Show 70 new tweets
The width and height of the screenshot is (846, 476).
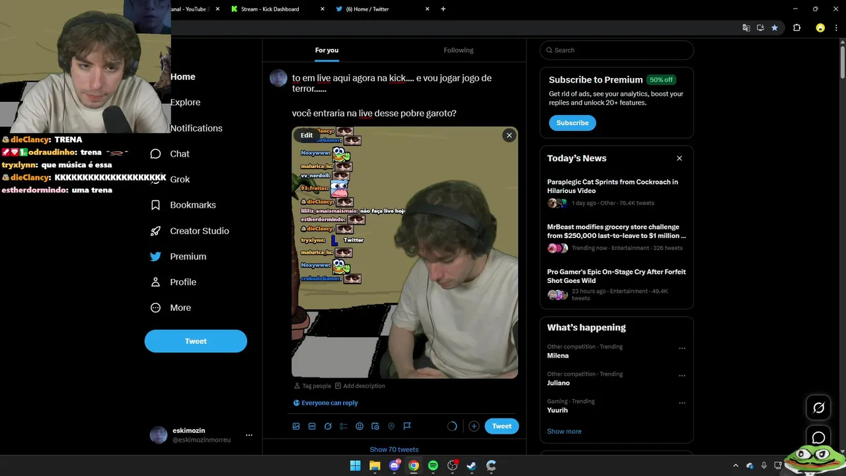coord(394,450)
